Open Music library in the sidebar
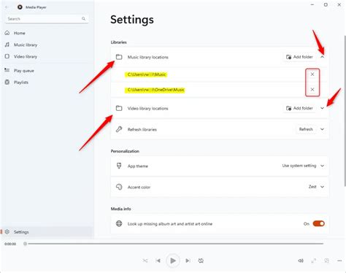346x273 pixels. point(47,45)
